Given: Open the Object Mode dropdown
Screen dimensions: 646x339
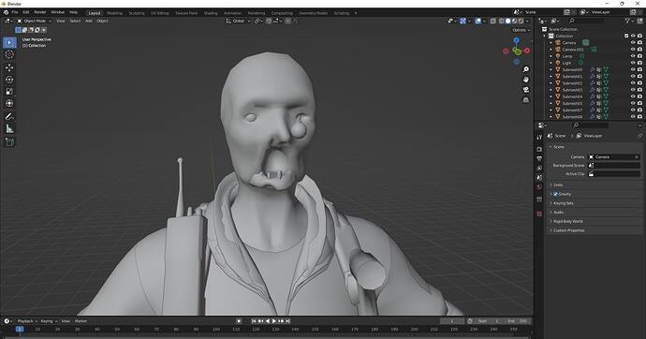Looking at the screenshot, I should [x=35, y=21].
